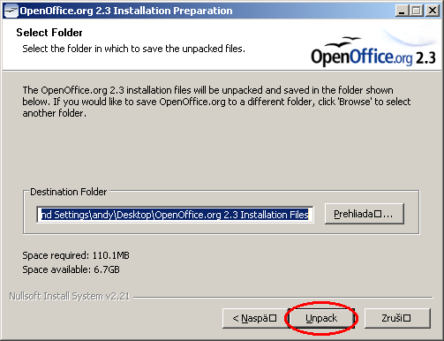
Task: Focus the Destination Folder path field
Action: pyautogui.click(x=175, y=215)
